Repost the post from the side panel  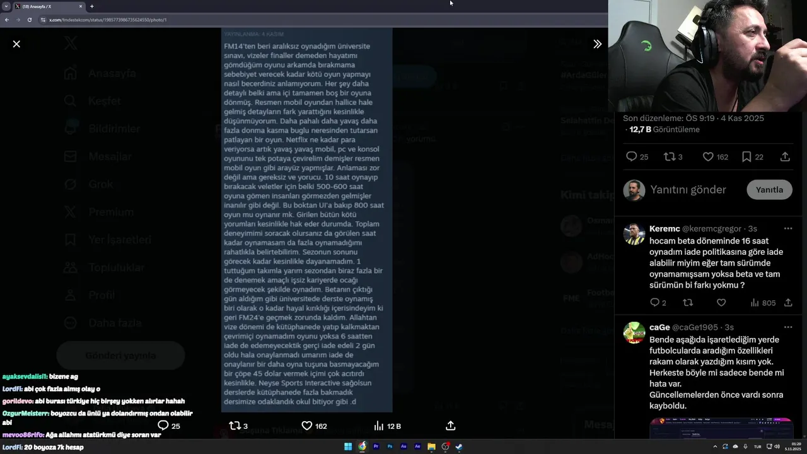pos(673,156)
